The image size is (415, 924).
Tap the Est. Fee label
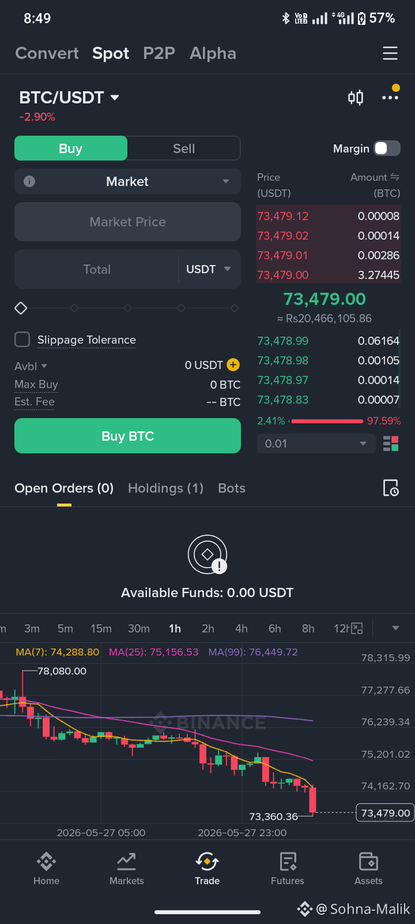tap(35, 401)
